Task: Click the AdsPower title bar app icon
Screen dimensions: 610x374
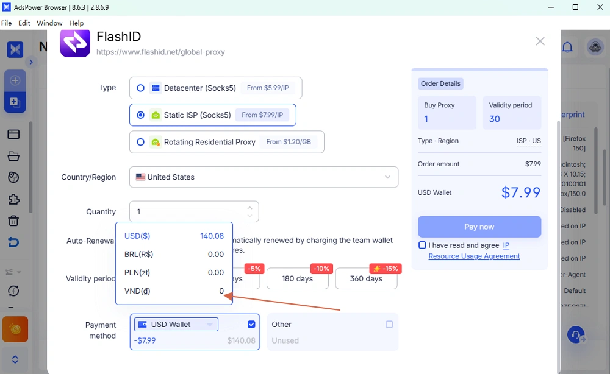Action: (7, 7)
